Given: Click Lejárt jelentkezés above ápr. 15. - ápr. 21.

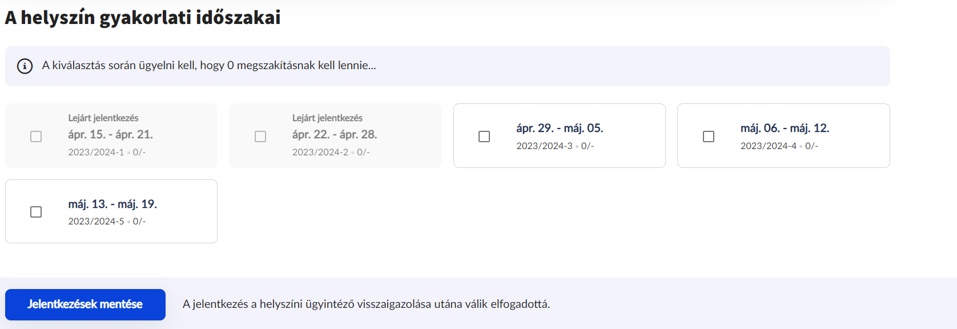Looking at the screenshot, I should pos(103,118).
